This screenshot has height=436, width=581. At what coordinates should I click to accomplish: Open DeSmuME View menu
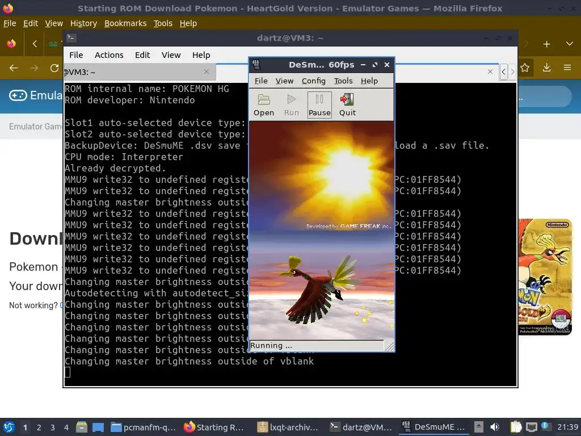(284, 81)
